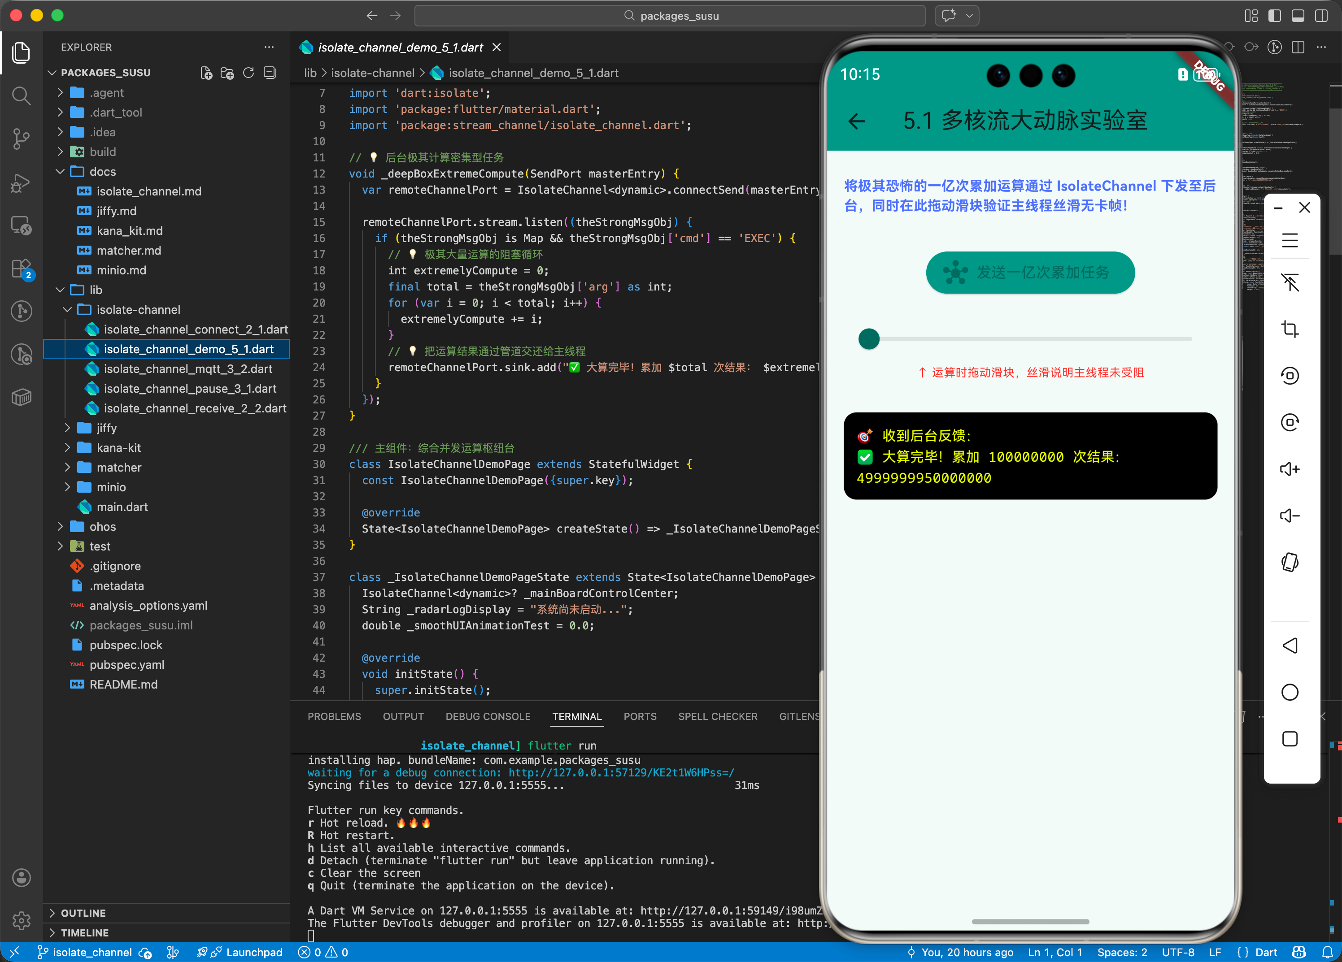Toggle the secondary side bar layout

pos(1321,16)
